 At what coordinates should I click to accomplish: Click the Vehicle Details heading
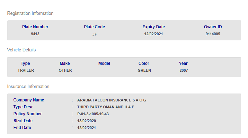click(21, 50)
